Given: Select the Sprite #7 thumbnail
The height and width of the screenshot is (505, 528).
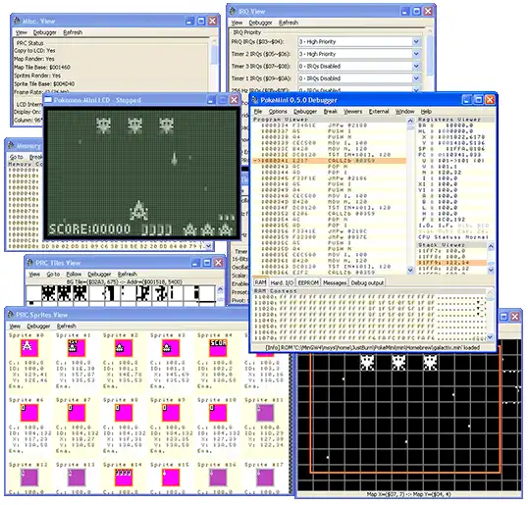Looking at the screenshot, I should (77, 413).
